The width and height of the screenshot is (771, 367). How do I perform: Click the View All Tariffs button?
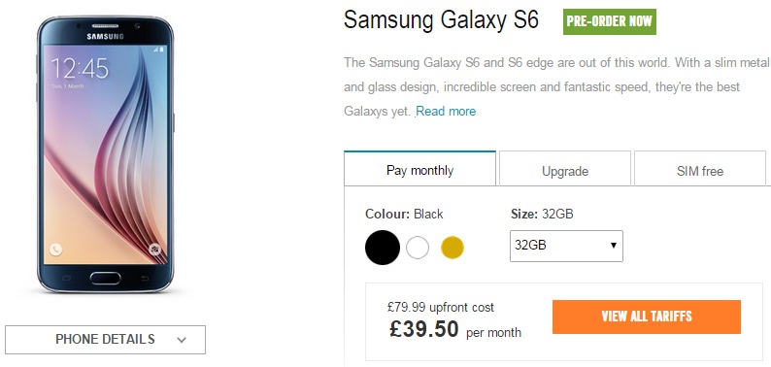pyautogui.click(x=646, y=317)
